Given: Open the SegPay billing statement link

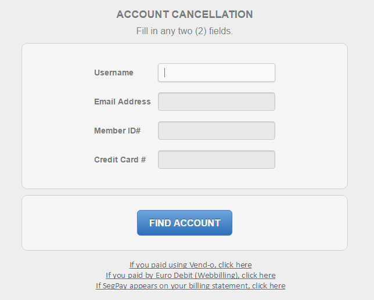Looking at the screenshot, I should (190, 285).
